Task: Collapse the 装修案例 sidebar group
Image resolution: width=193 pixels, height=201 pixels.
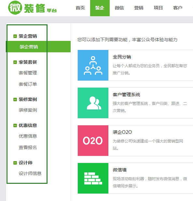Action: [15, 99]
